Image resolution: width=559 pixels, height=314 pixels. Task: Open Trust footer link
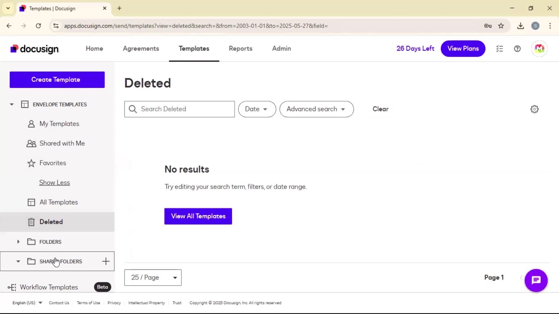coord(177,303)
